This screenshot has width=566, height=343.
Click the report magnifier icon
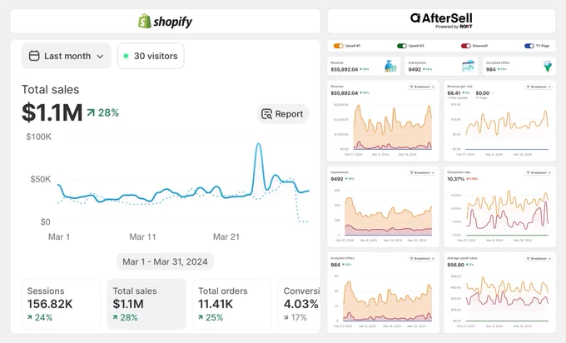click(x=266, y=114)
